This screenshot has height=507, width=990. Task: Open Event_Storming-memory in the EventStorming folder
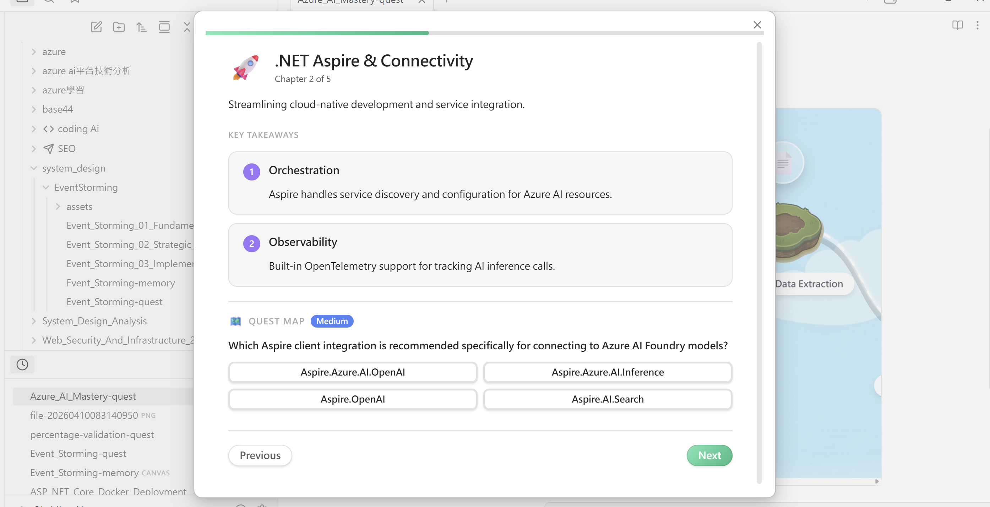click(121, 283)
